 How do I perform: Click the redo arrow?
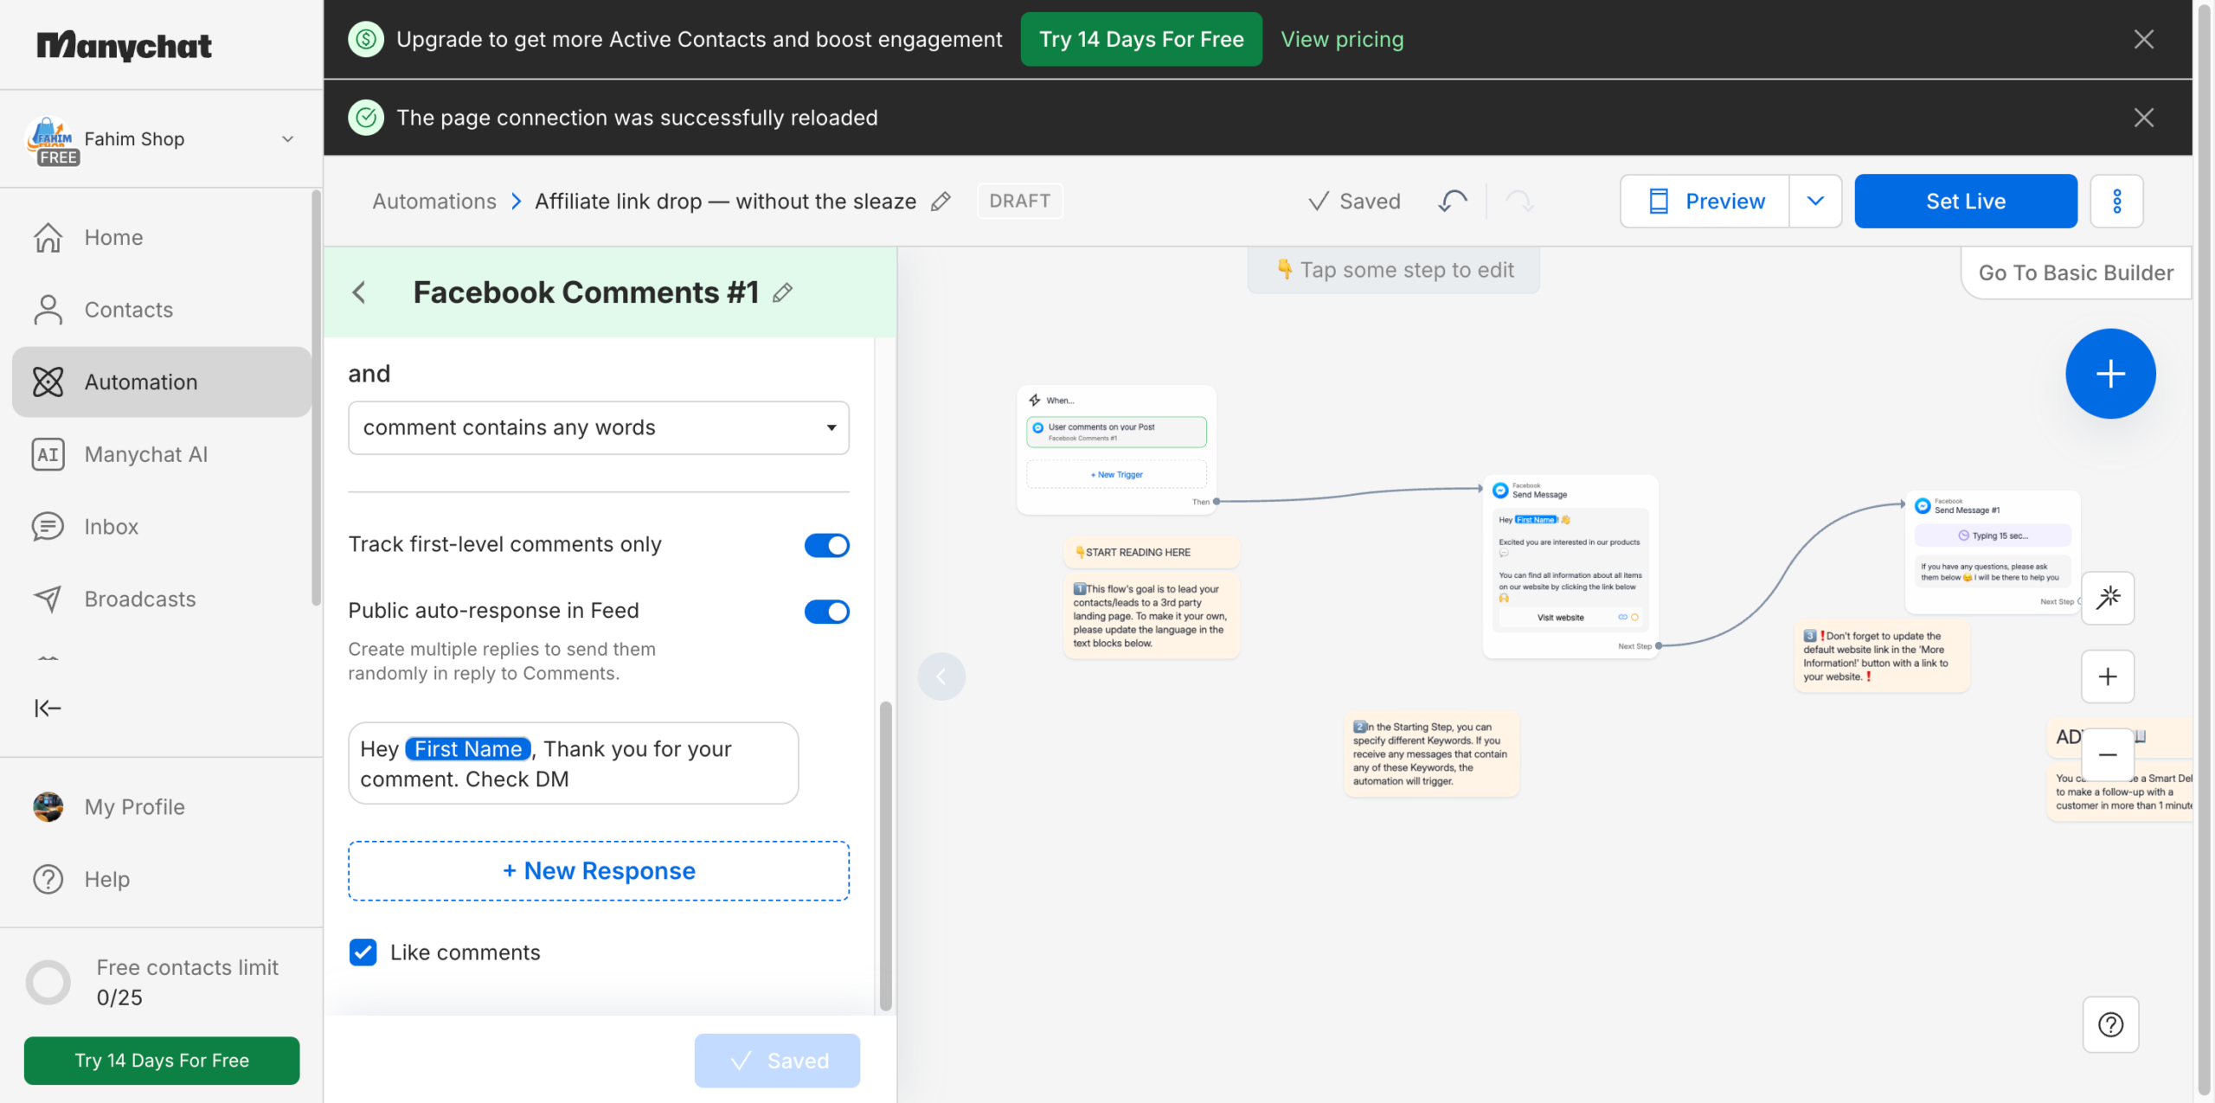click(1519, 202)
